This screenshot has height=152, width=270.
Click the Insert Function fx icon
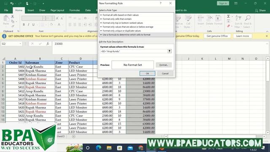48,44
